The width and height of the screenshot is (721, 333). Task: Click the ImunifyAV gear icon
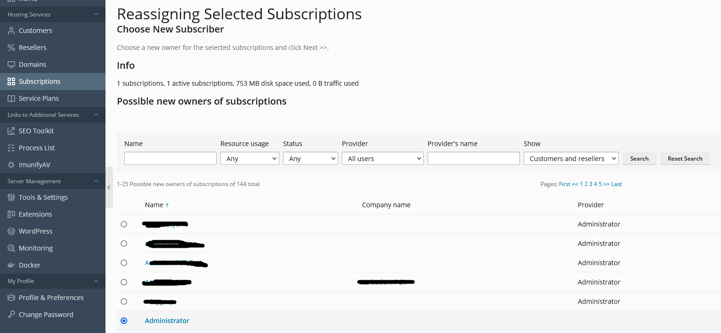(x=11, y=165)
